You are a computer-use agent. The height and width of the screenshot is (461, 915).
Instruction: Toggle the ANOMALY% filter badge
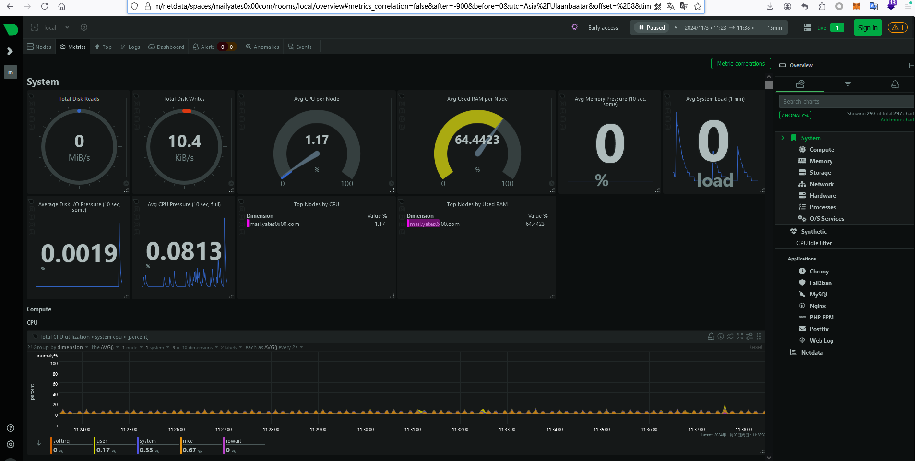coord(795,115)
